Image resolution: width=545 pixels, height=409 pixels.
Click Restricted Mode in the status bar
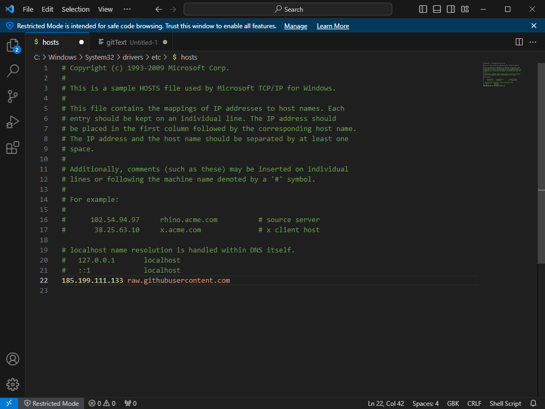pyautogui.click(x=51, y=404)
